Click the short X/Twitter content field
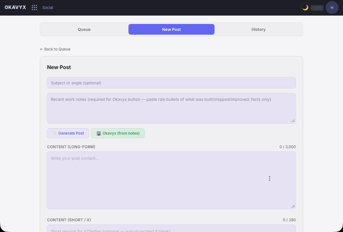The width and height of the screenshot is (343, 232). click(171, 228)
